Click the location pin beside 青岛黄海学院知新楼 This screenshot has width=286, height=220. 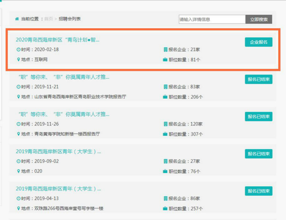coord(18,134)
